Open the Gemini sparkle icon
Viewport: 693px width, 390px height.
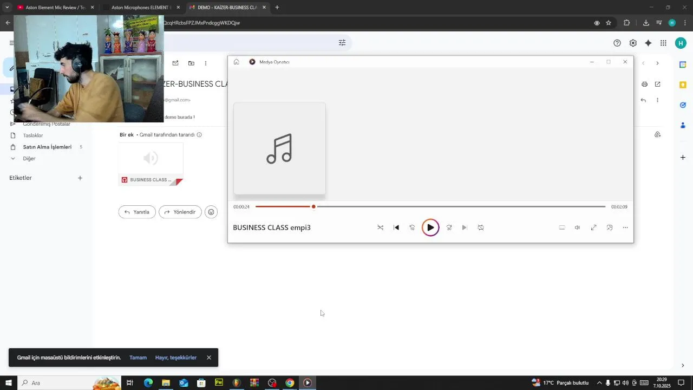tap(648, 43)
